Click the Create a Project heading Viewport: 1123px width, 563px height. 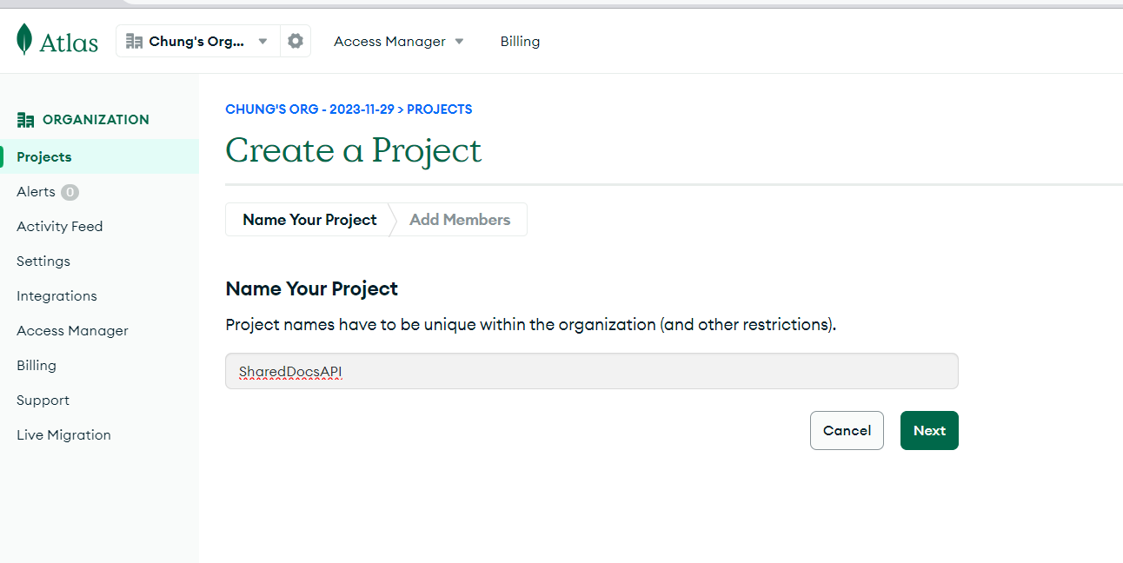[354, 150]
